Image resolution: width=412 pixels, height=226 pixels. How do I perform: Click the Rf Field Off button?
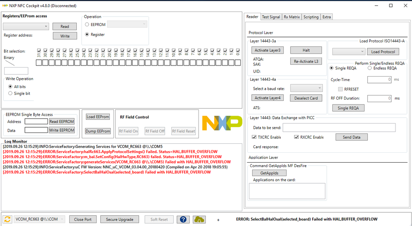point(155,131)
